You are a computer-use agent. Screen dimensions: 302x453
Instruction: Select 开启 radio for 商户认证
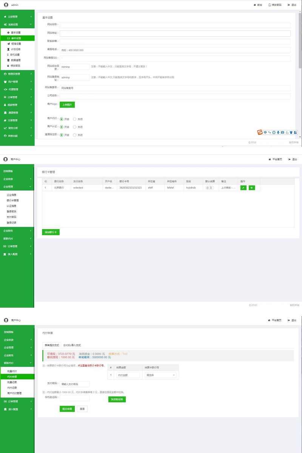(x=62, y=127)
